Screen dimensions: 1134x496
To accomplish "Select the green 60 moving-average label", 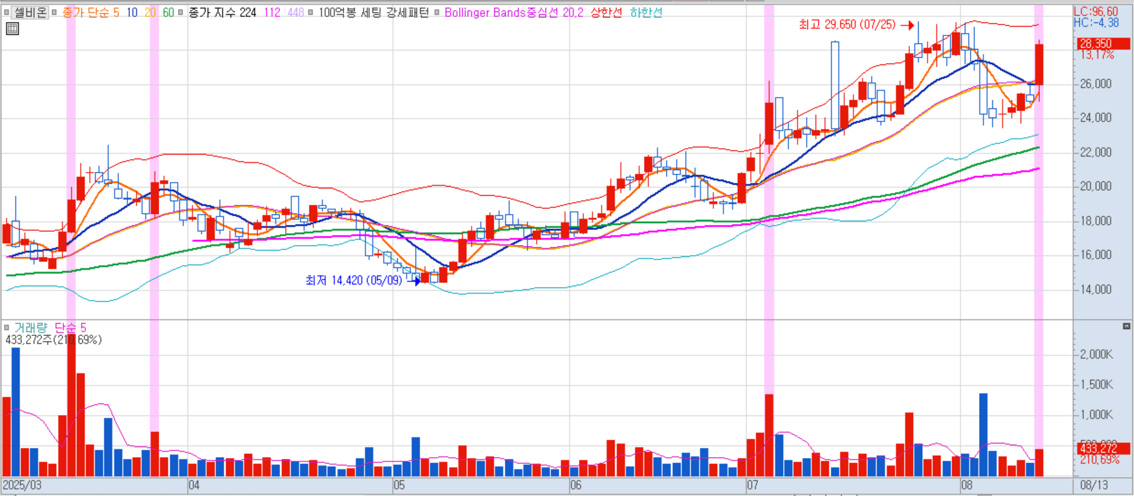I will [168, 12].
